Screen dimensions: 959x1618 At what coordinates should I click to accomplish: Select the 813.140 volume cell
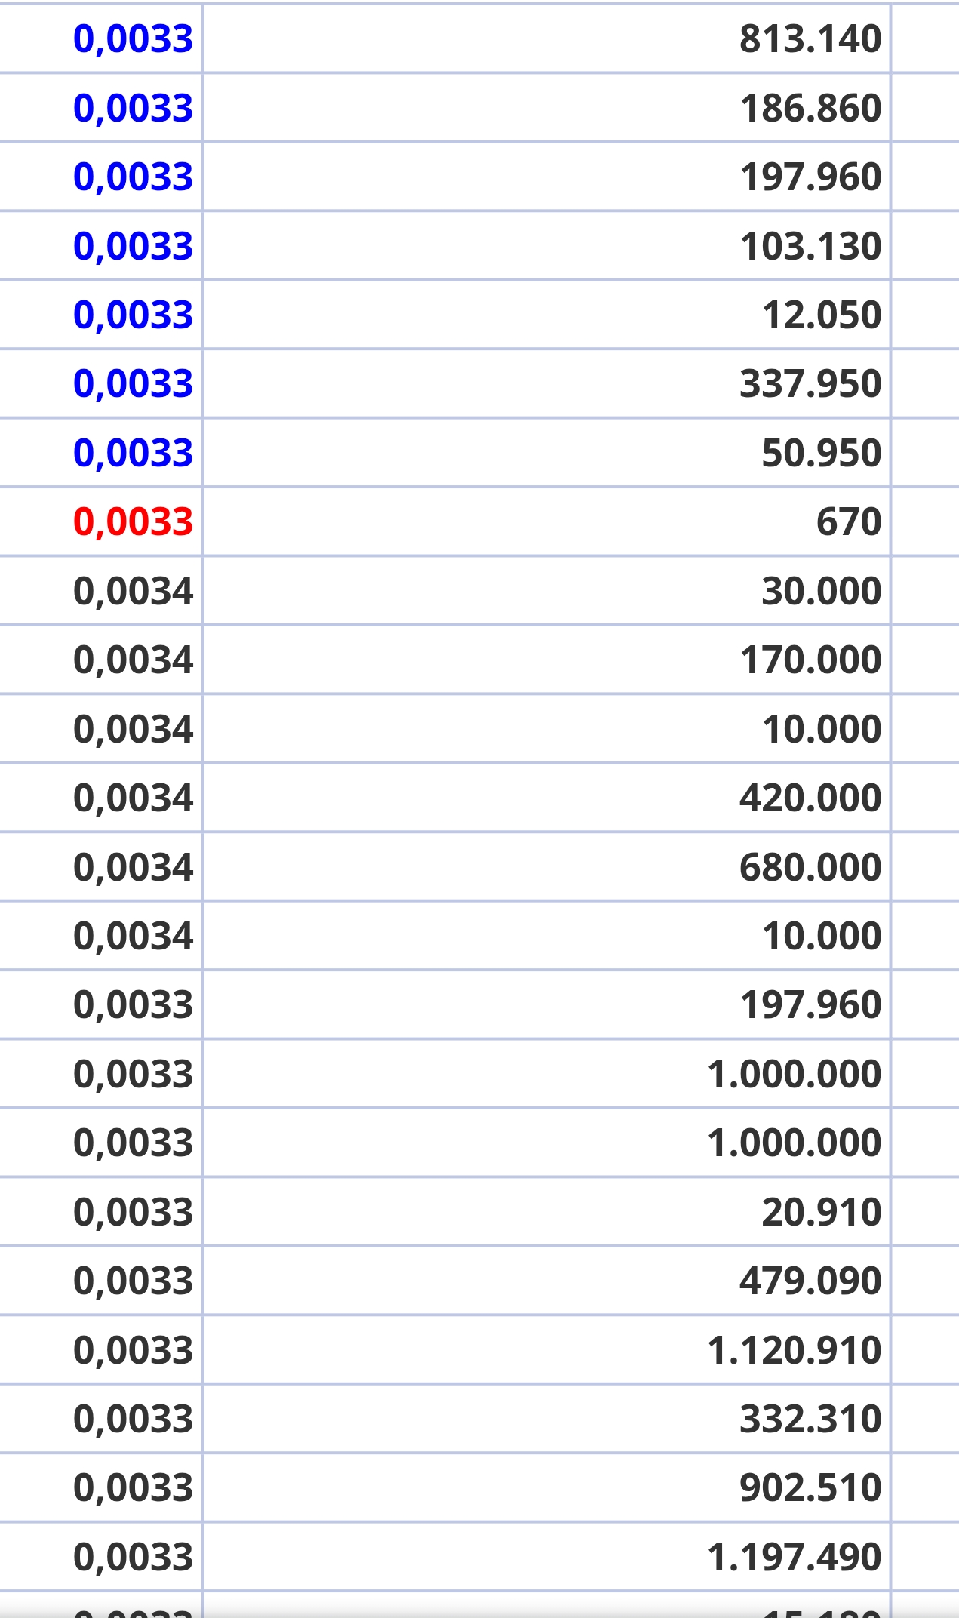coord(547,38)
